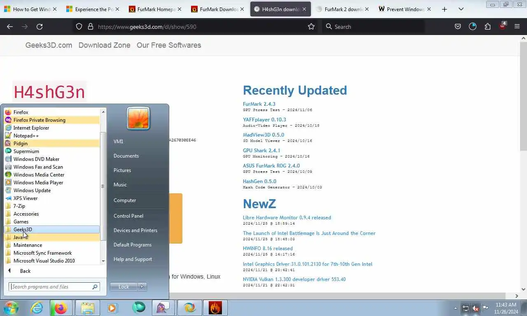This screenshot has width=527, height=316.
Task: Open Pidgin from the programs list
Action: (51, 144)
